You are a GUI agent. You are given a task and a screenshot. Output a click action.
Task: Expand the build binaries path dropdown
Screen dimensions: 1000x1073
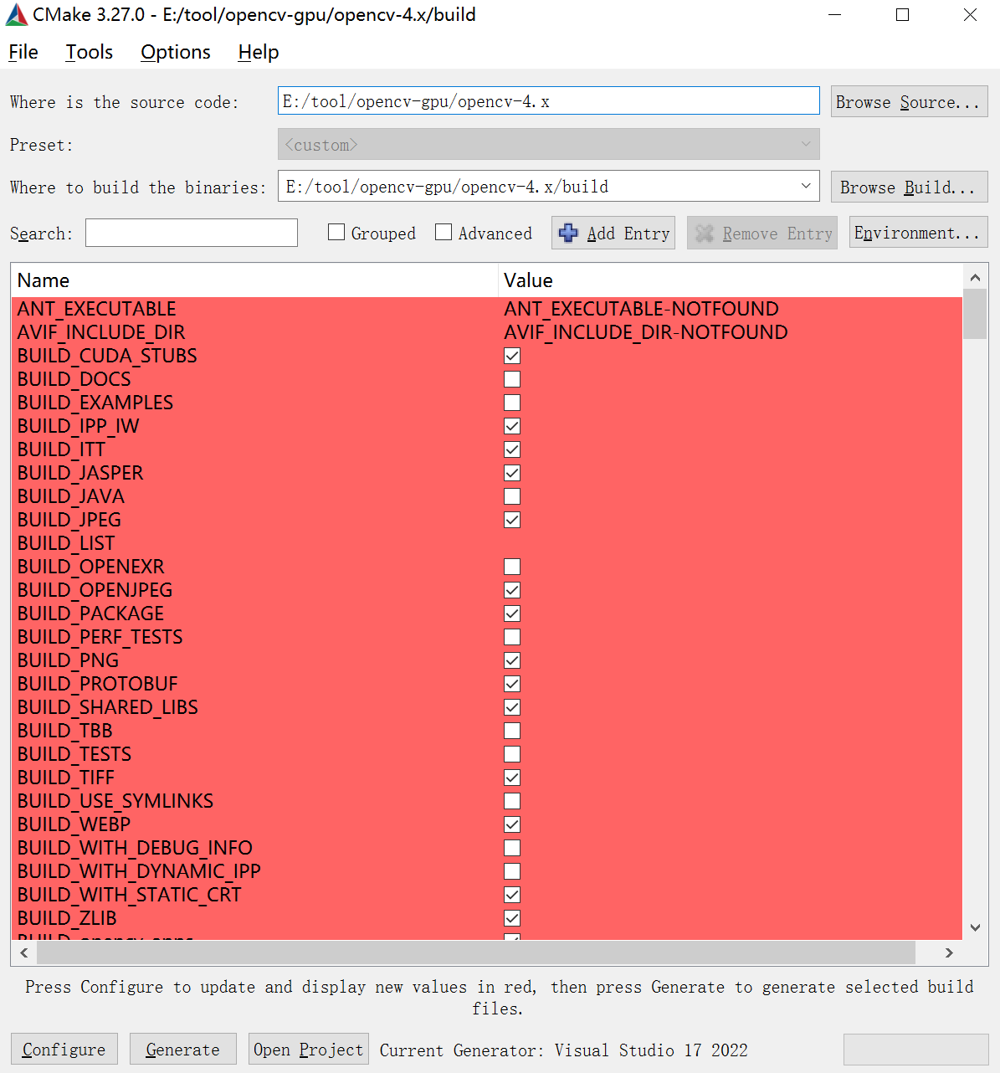[806, 186]
